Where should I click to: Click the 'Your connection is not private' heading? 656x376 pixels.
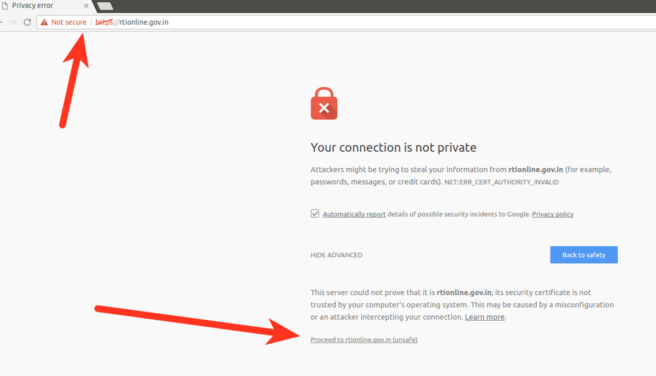(394, 148)
